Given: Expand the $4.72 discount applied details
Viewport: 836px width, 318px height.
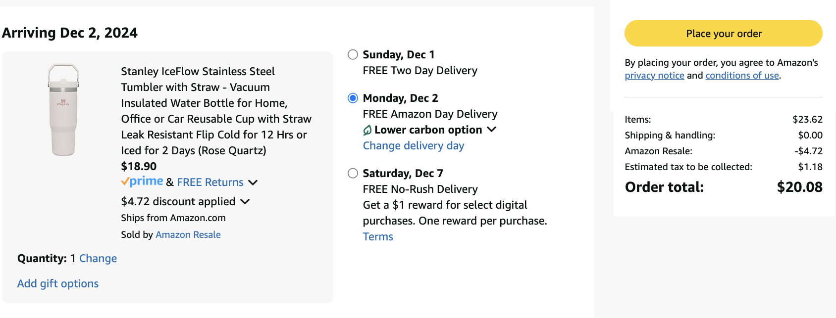Looking at the screenshot, I should 246,202.
